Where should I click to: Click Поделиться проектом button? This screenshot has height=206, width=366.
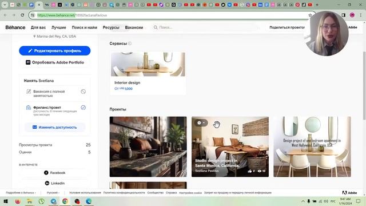(287, 27)
